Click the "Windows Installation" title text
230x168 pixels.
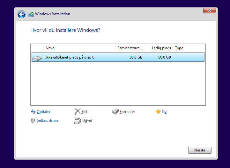click(x=53, y=14)
